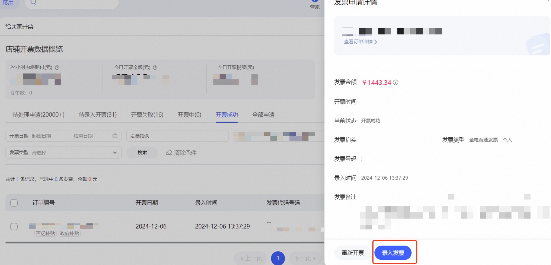Click the 开票日期 column header
Screen dimensions: 551x265
click(147, 203)
